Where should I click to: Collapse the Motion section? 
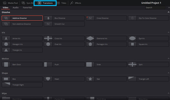(168, 58)
